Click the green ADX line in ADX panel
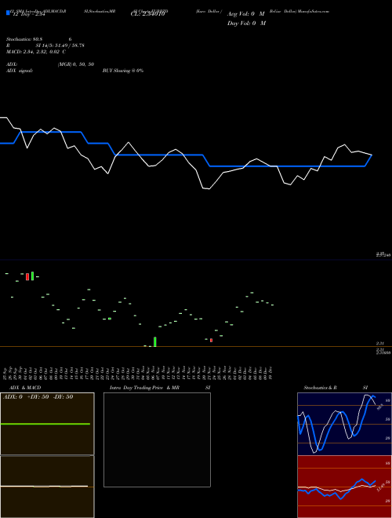392x518 pixels. click(45, 424)
